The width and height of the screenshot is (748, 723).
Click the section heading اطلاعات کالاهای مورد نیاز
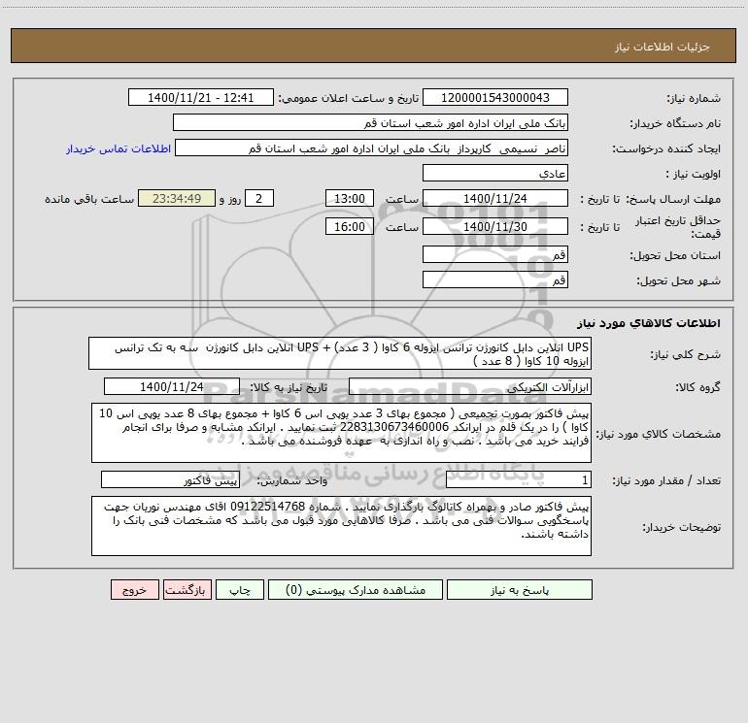[649, 323]
